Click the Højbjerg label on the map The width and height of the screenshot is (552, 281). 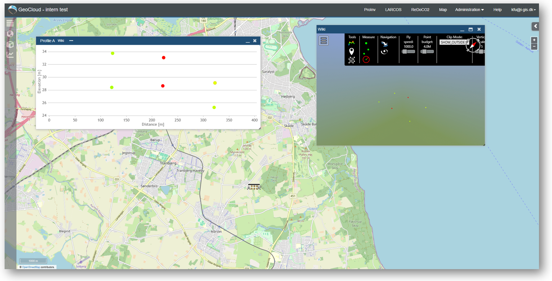(x=288, y=96)
